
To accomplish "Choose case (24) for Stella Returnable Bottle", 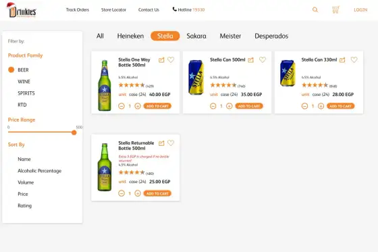I will pyautogui.click(x=138, y=182).
